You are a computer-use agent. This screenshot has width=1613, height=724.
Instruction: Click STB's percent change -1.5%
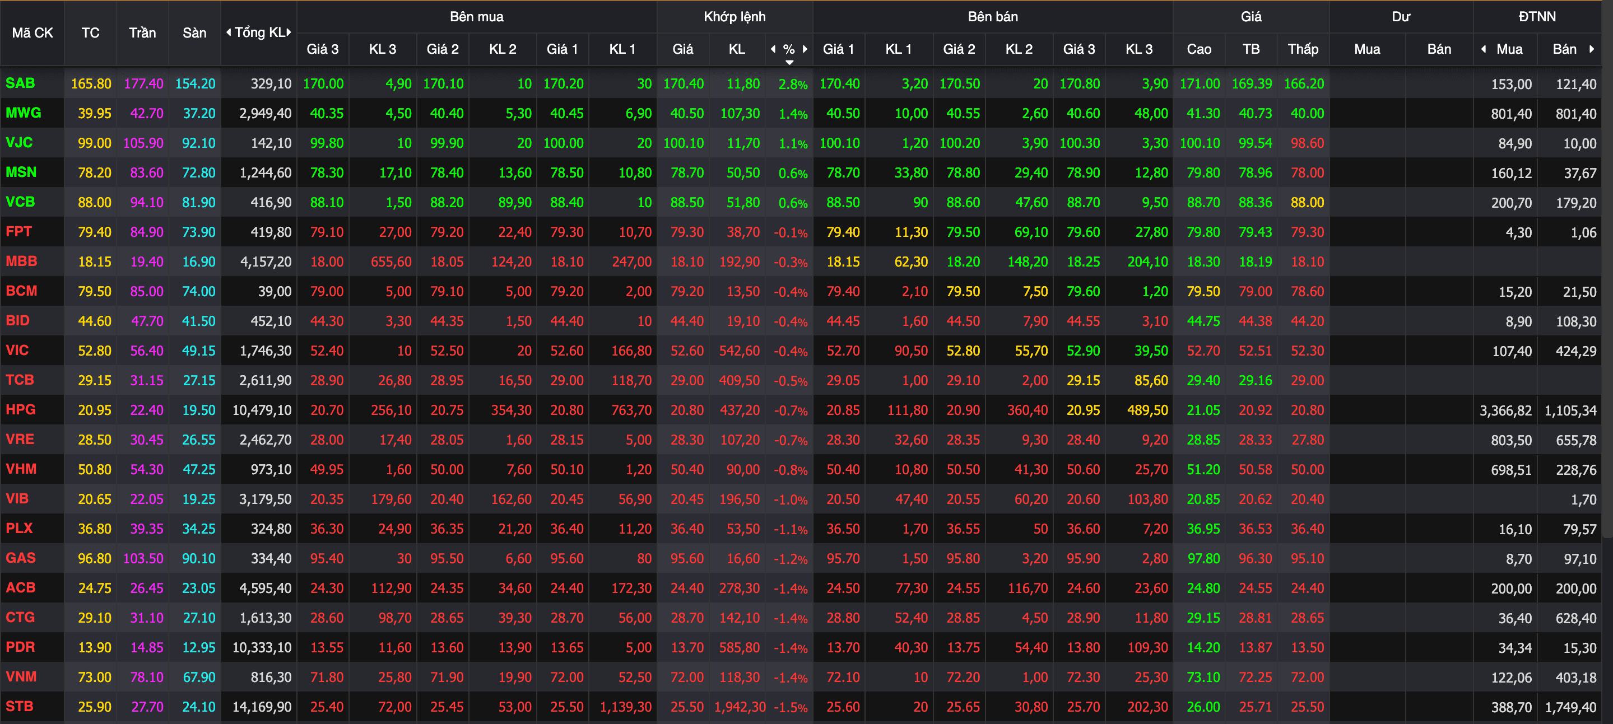(x=790, y=707)
